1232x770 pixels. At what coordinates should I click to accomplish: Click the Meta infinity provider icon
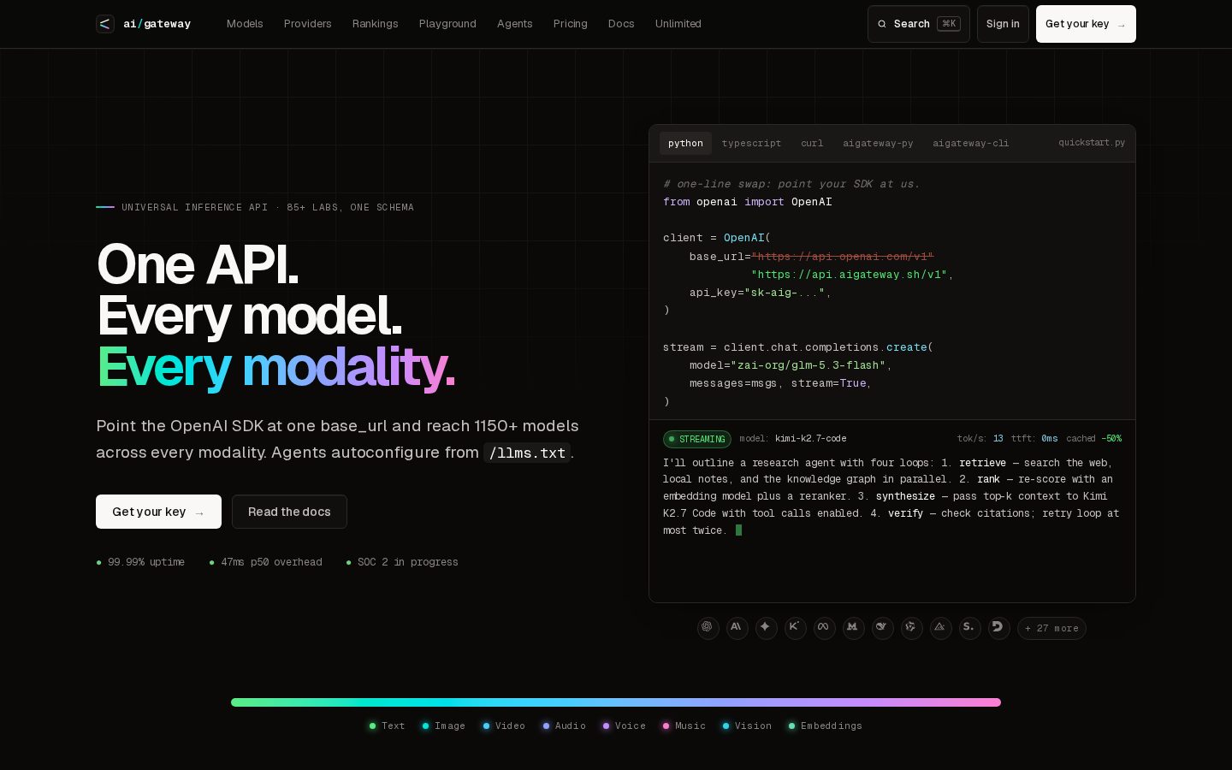point(824,628)
